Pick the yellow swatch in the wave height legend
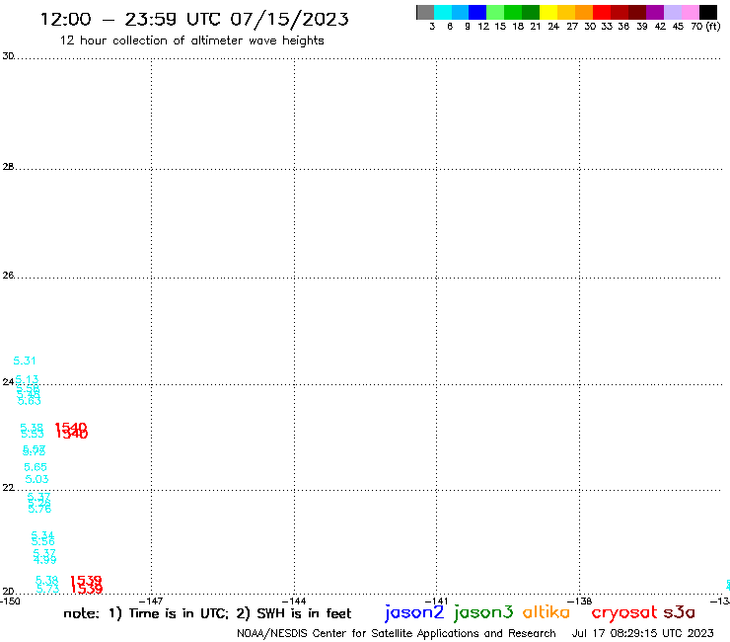Image resolution: width=730 pixels, height=642 pixels. pyautogui.click(x=548, y=12)
